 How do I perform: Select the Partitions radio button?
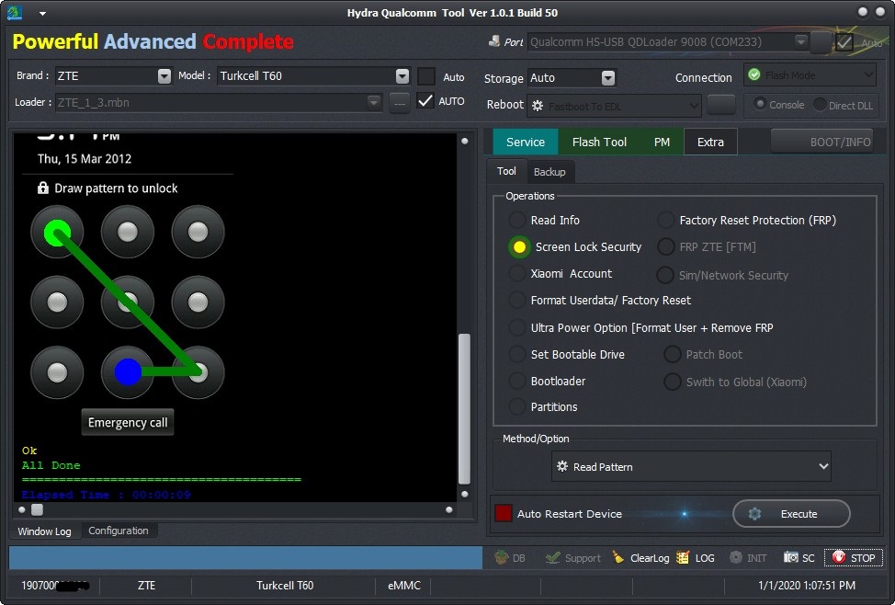click(517, 406)
